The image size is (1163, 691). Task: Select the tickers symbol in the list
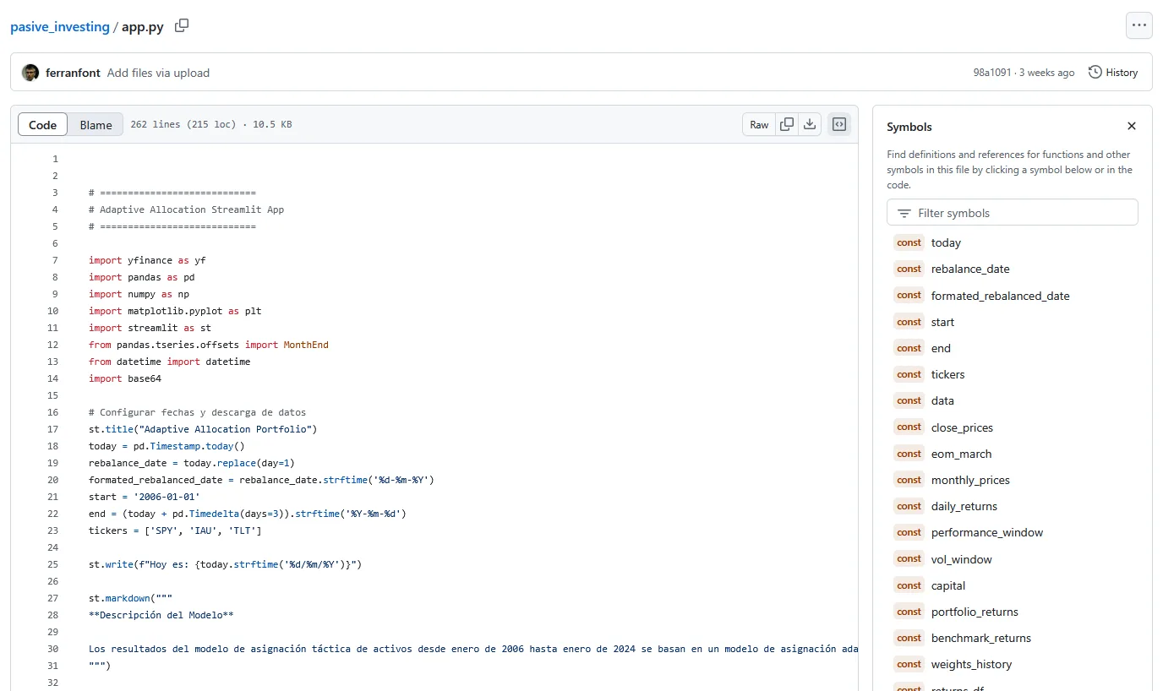947,374
